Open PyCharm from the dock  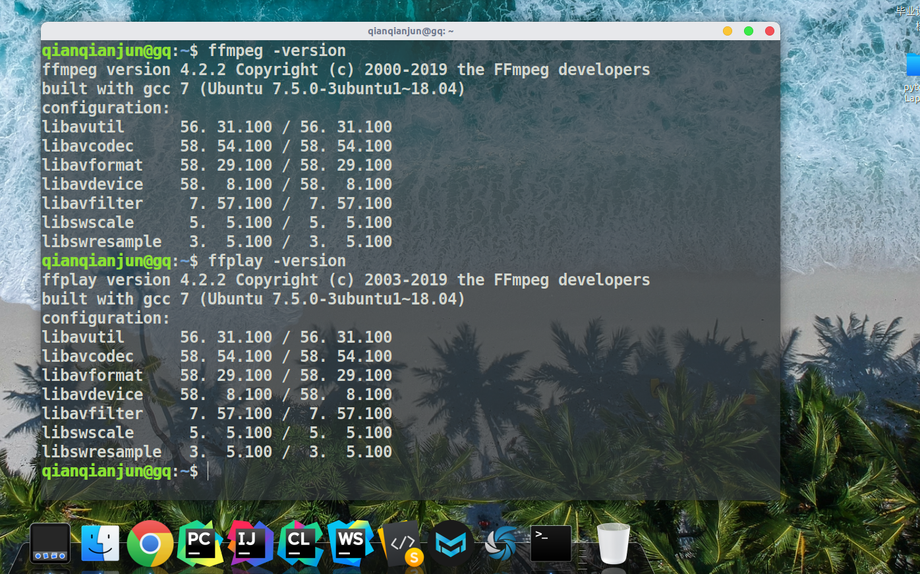pyautogui.click(x=200, y=543)
